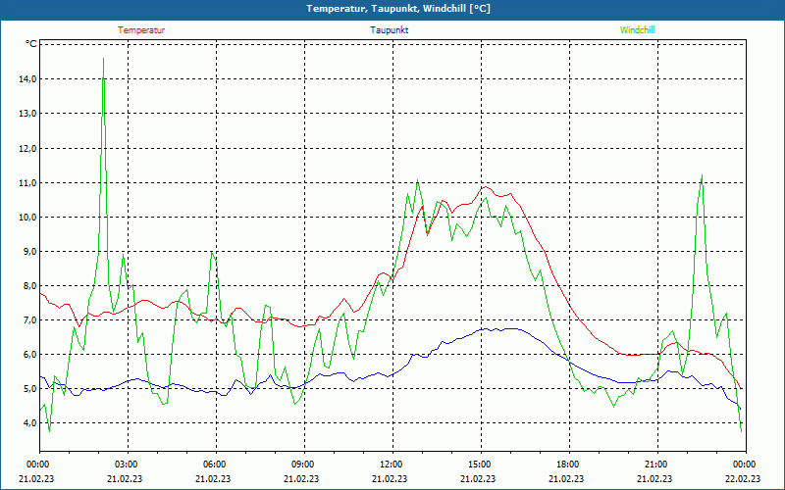Click the '21:00' time axis label
This screenshot has height=490, width=785.
[x=654, y=465]
